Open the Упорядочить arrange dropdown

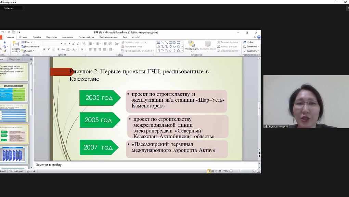[x=191, y=46]
